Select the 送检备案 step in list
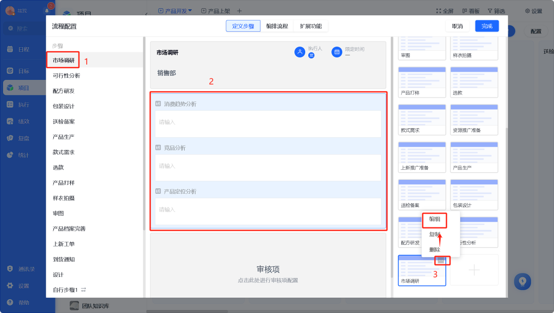The height and width of the screenshot is (313, 554). 64,122
